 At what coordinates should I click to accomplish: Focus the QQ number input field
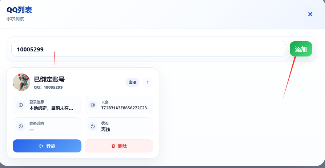(149, 49)
